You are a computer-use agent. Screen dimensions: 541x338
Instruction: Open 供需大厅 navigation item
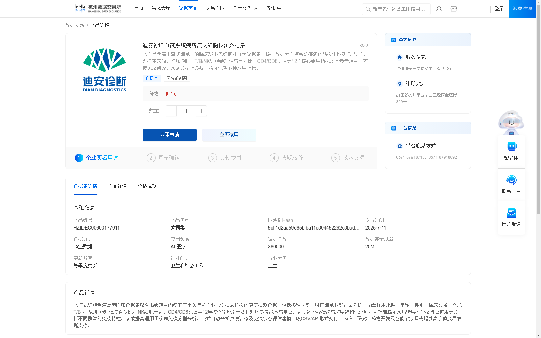[x=161, y=8]
